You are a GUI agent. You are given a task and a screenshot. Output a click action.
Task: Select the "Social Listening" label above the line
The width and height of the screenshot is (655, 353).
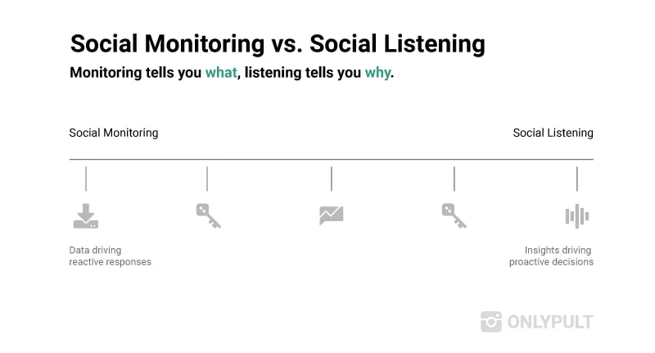click(x=553, y=133)
